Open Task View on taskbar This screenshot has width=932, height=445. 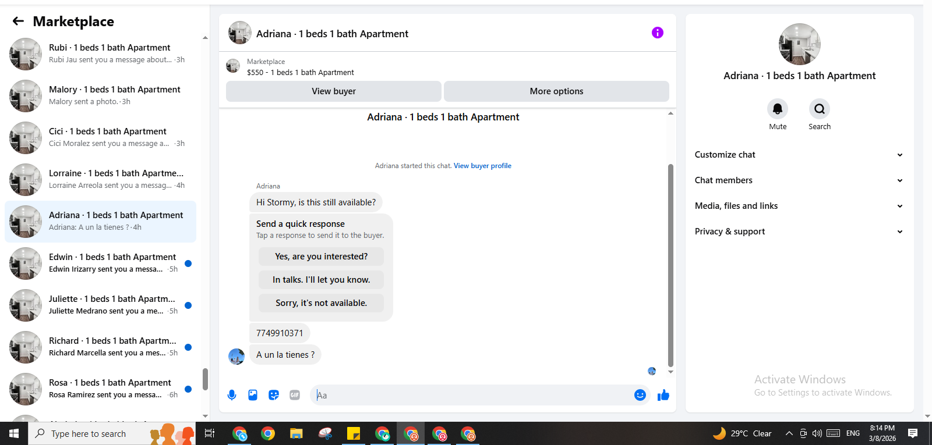(x=210, y=433)
